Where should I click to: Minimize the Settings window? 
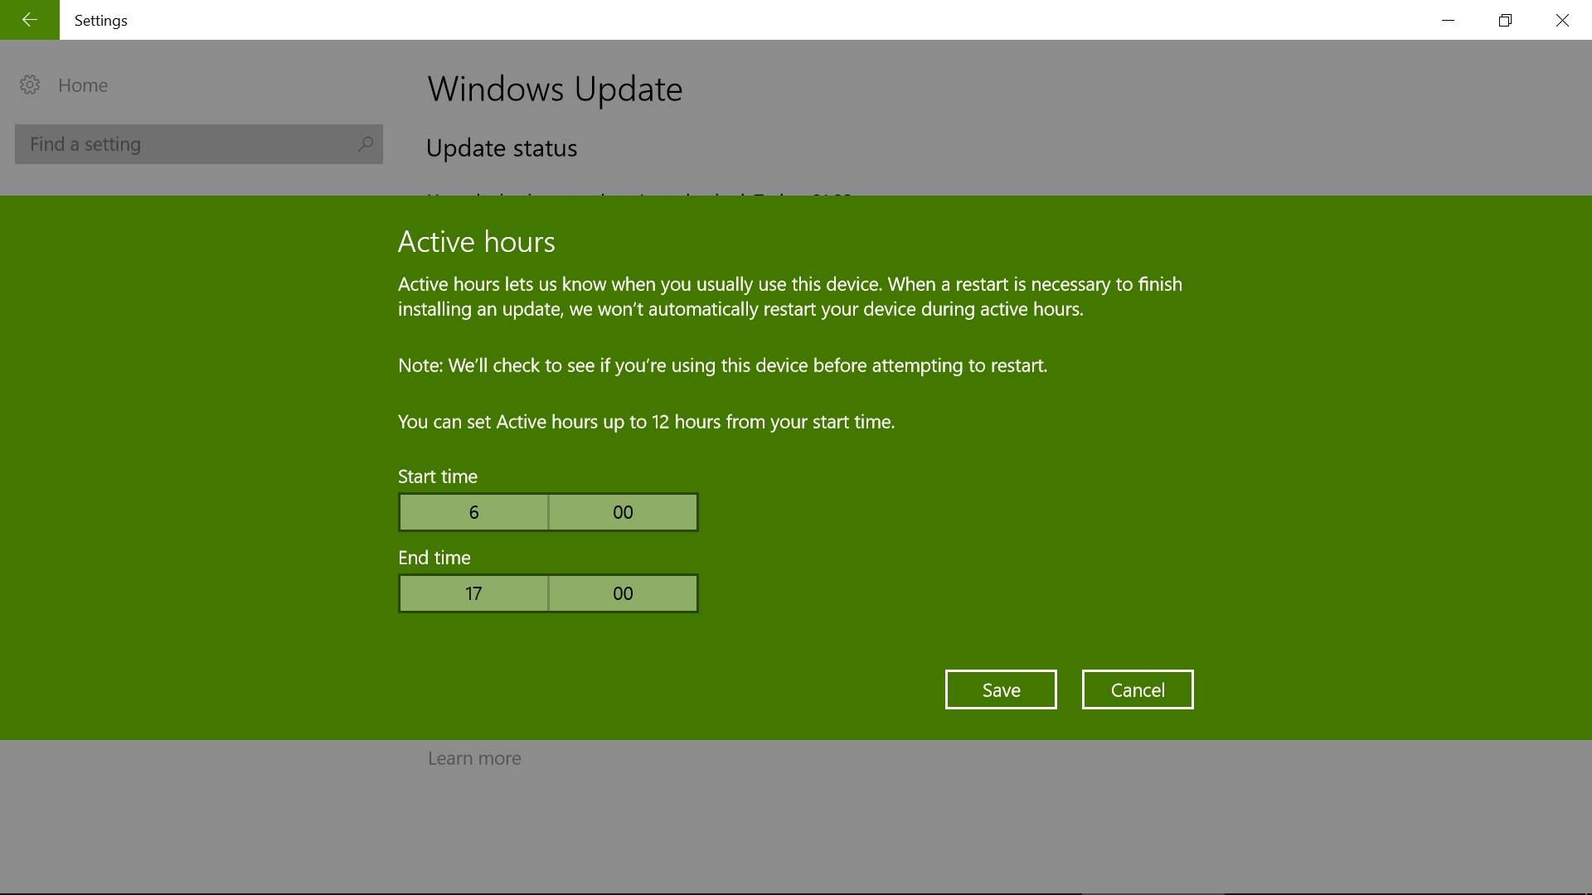[x=1448, y=20]
